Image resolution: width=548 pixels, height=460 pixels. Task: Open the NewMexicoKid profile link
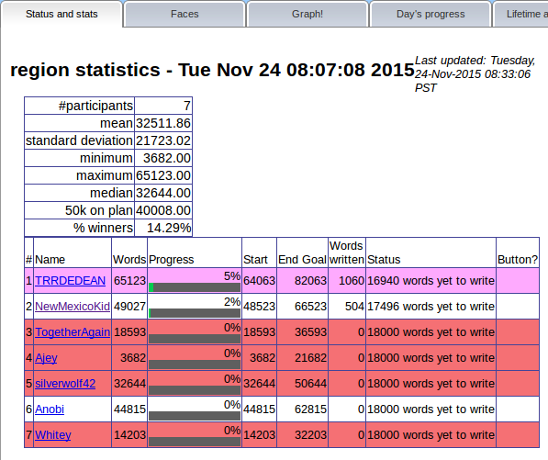(73, 306)
